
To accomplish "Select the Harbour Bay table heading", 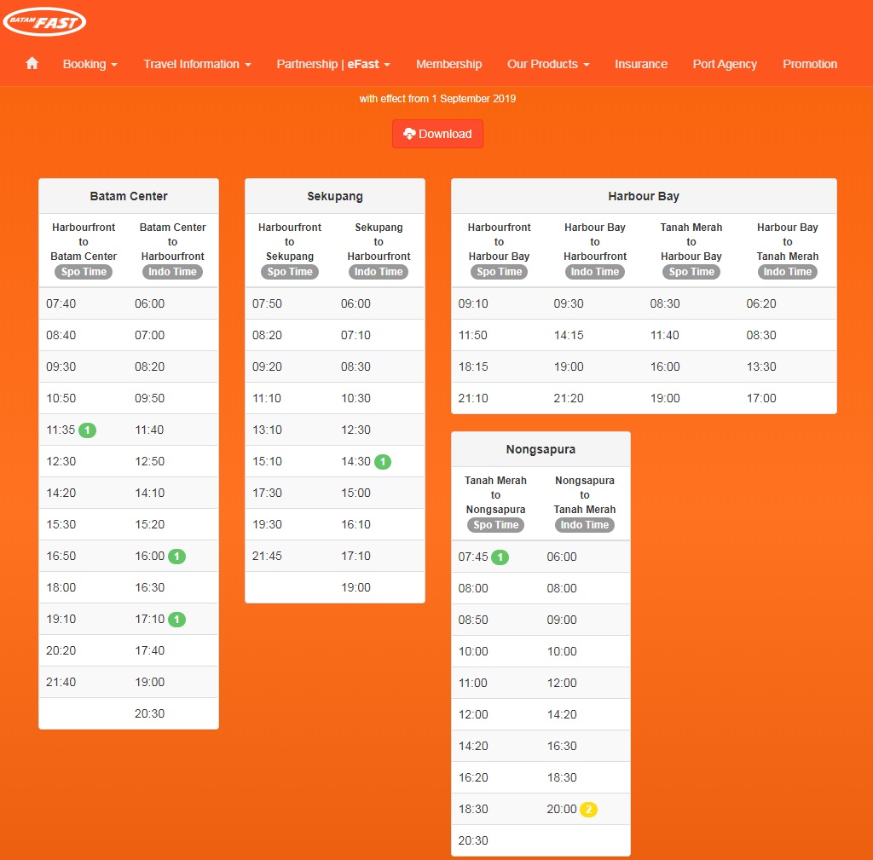I will [x=644, y=196].
